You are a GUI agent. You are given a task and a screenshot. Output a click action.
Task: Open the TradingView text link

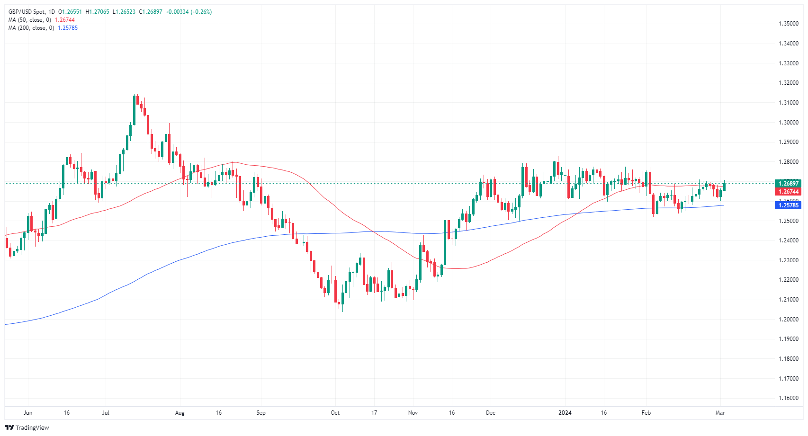pos(32,427)
